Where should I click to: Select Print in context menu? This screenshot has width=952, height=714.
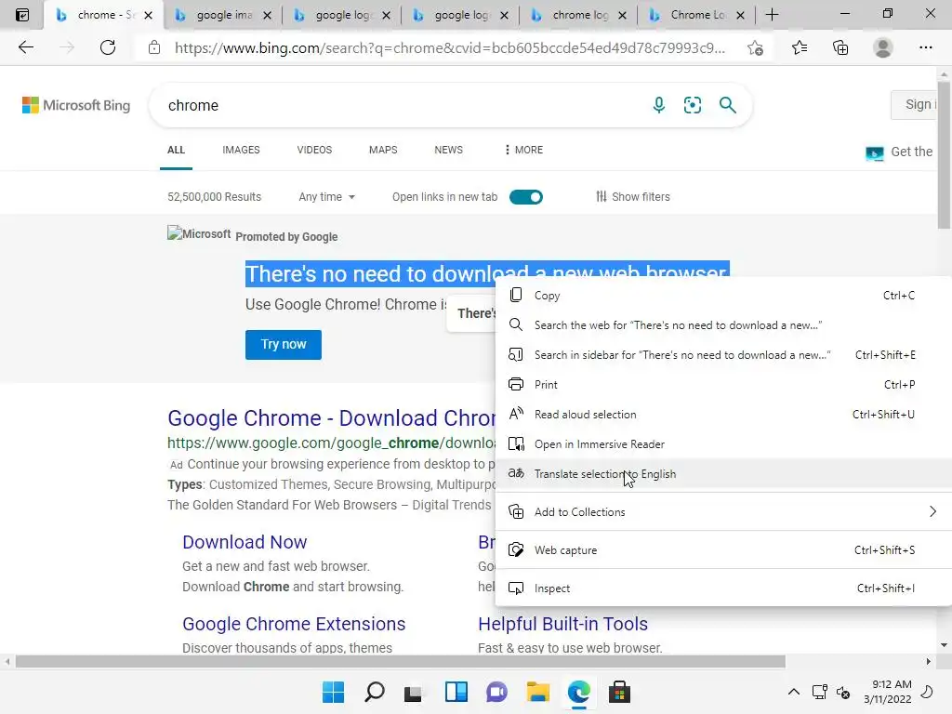tap(723, 384)
